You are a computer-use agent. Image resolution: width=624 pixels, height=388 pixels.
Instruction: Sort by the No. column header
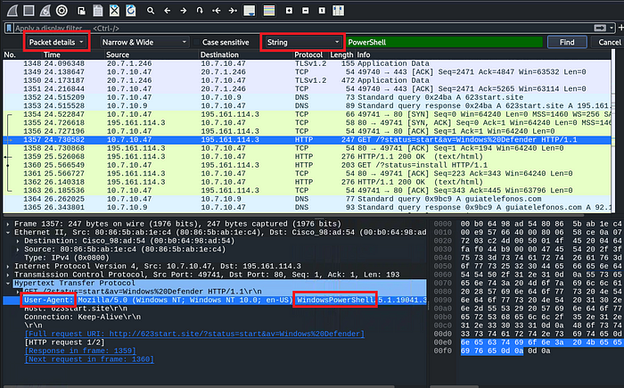(10, 54)
